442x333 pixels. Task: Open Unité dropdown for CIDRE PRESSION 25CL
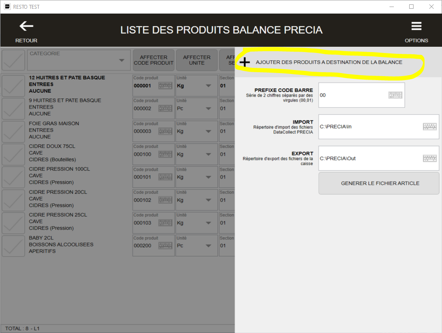point(196,223)
